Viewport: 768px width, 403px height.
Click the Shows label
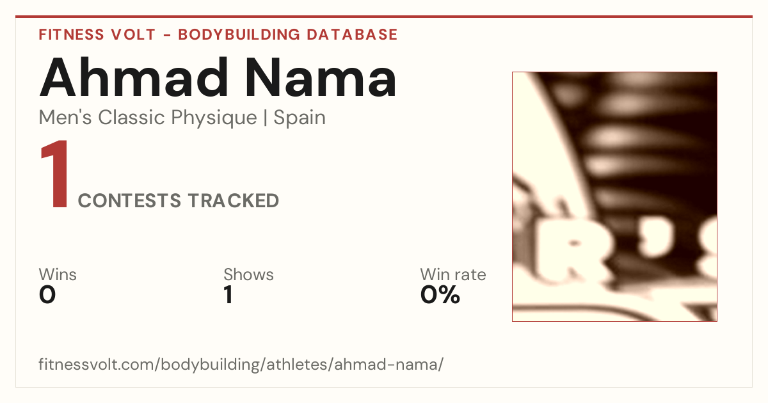(248, 274)
